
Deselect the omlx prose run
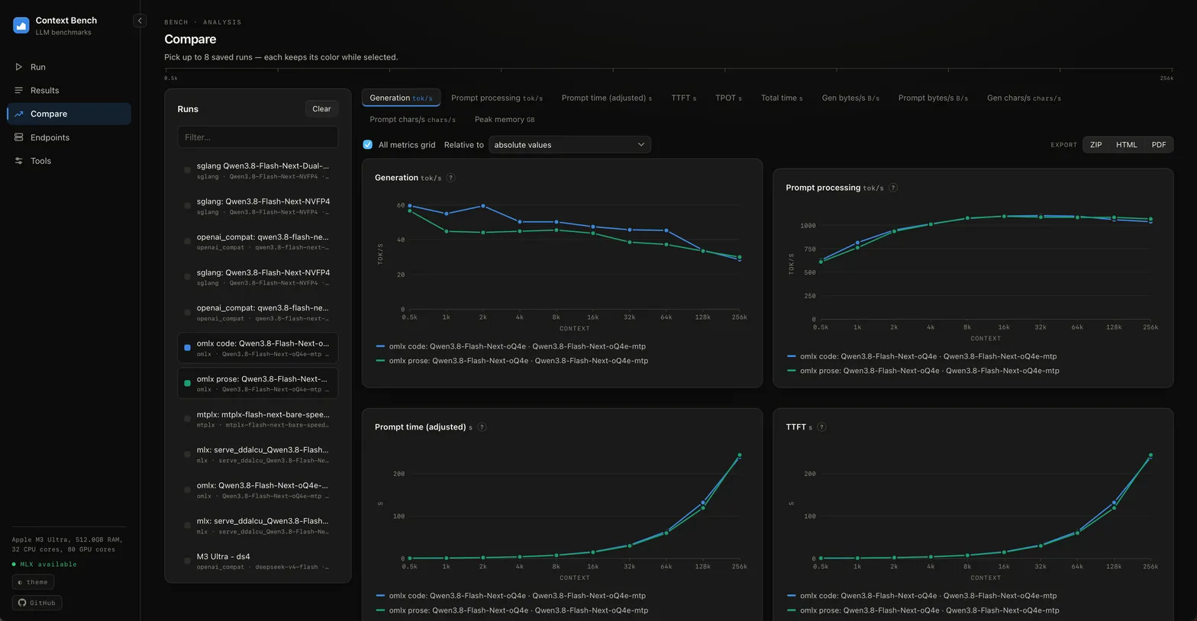[x=258, y=384]
